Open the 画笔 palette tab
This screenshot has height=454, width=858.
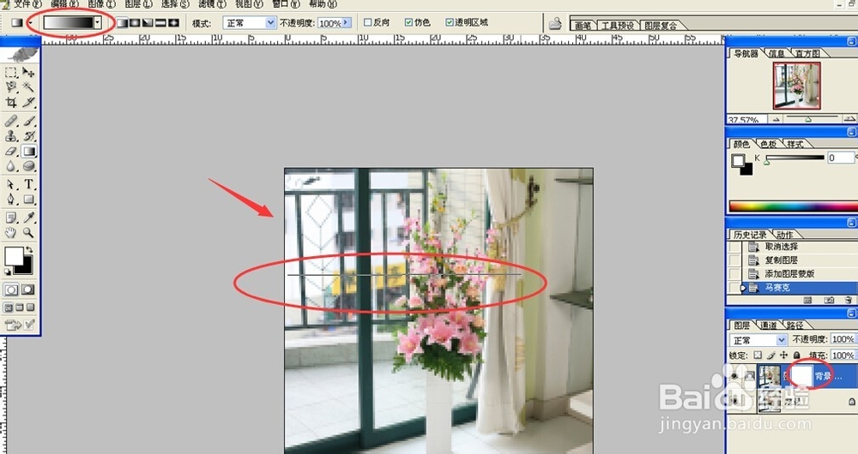coord(583,25)
